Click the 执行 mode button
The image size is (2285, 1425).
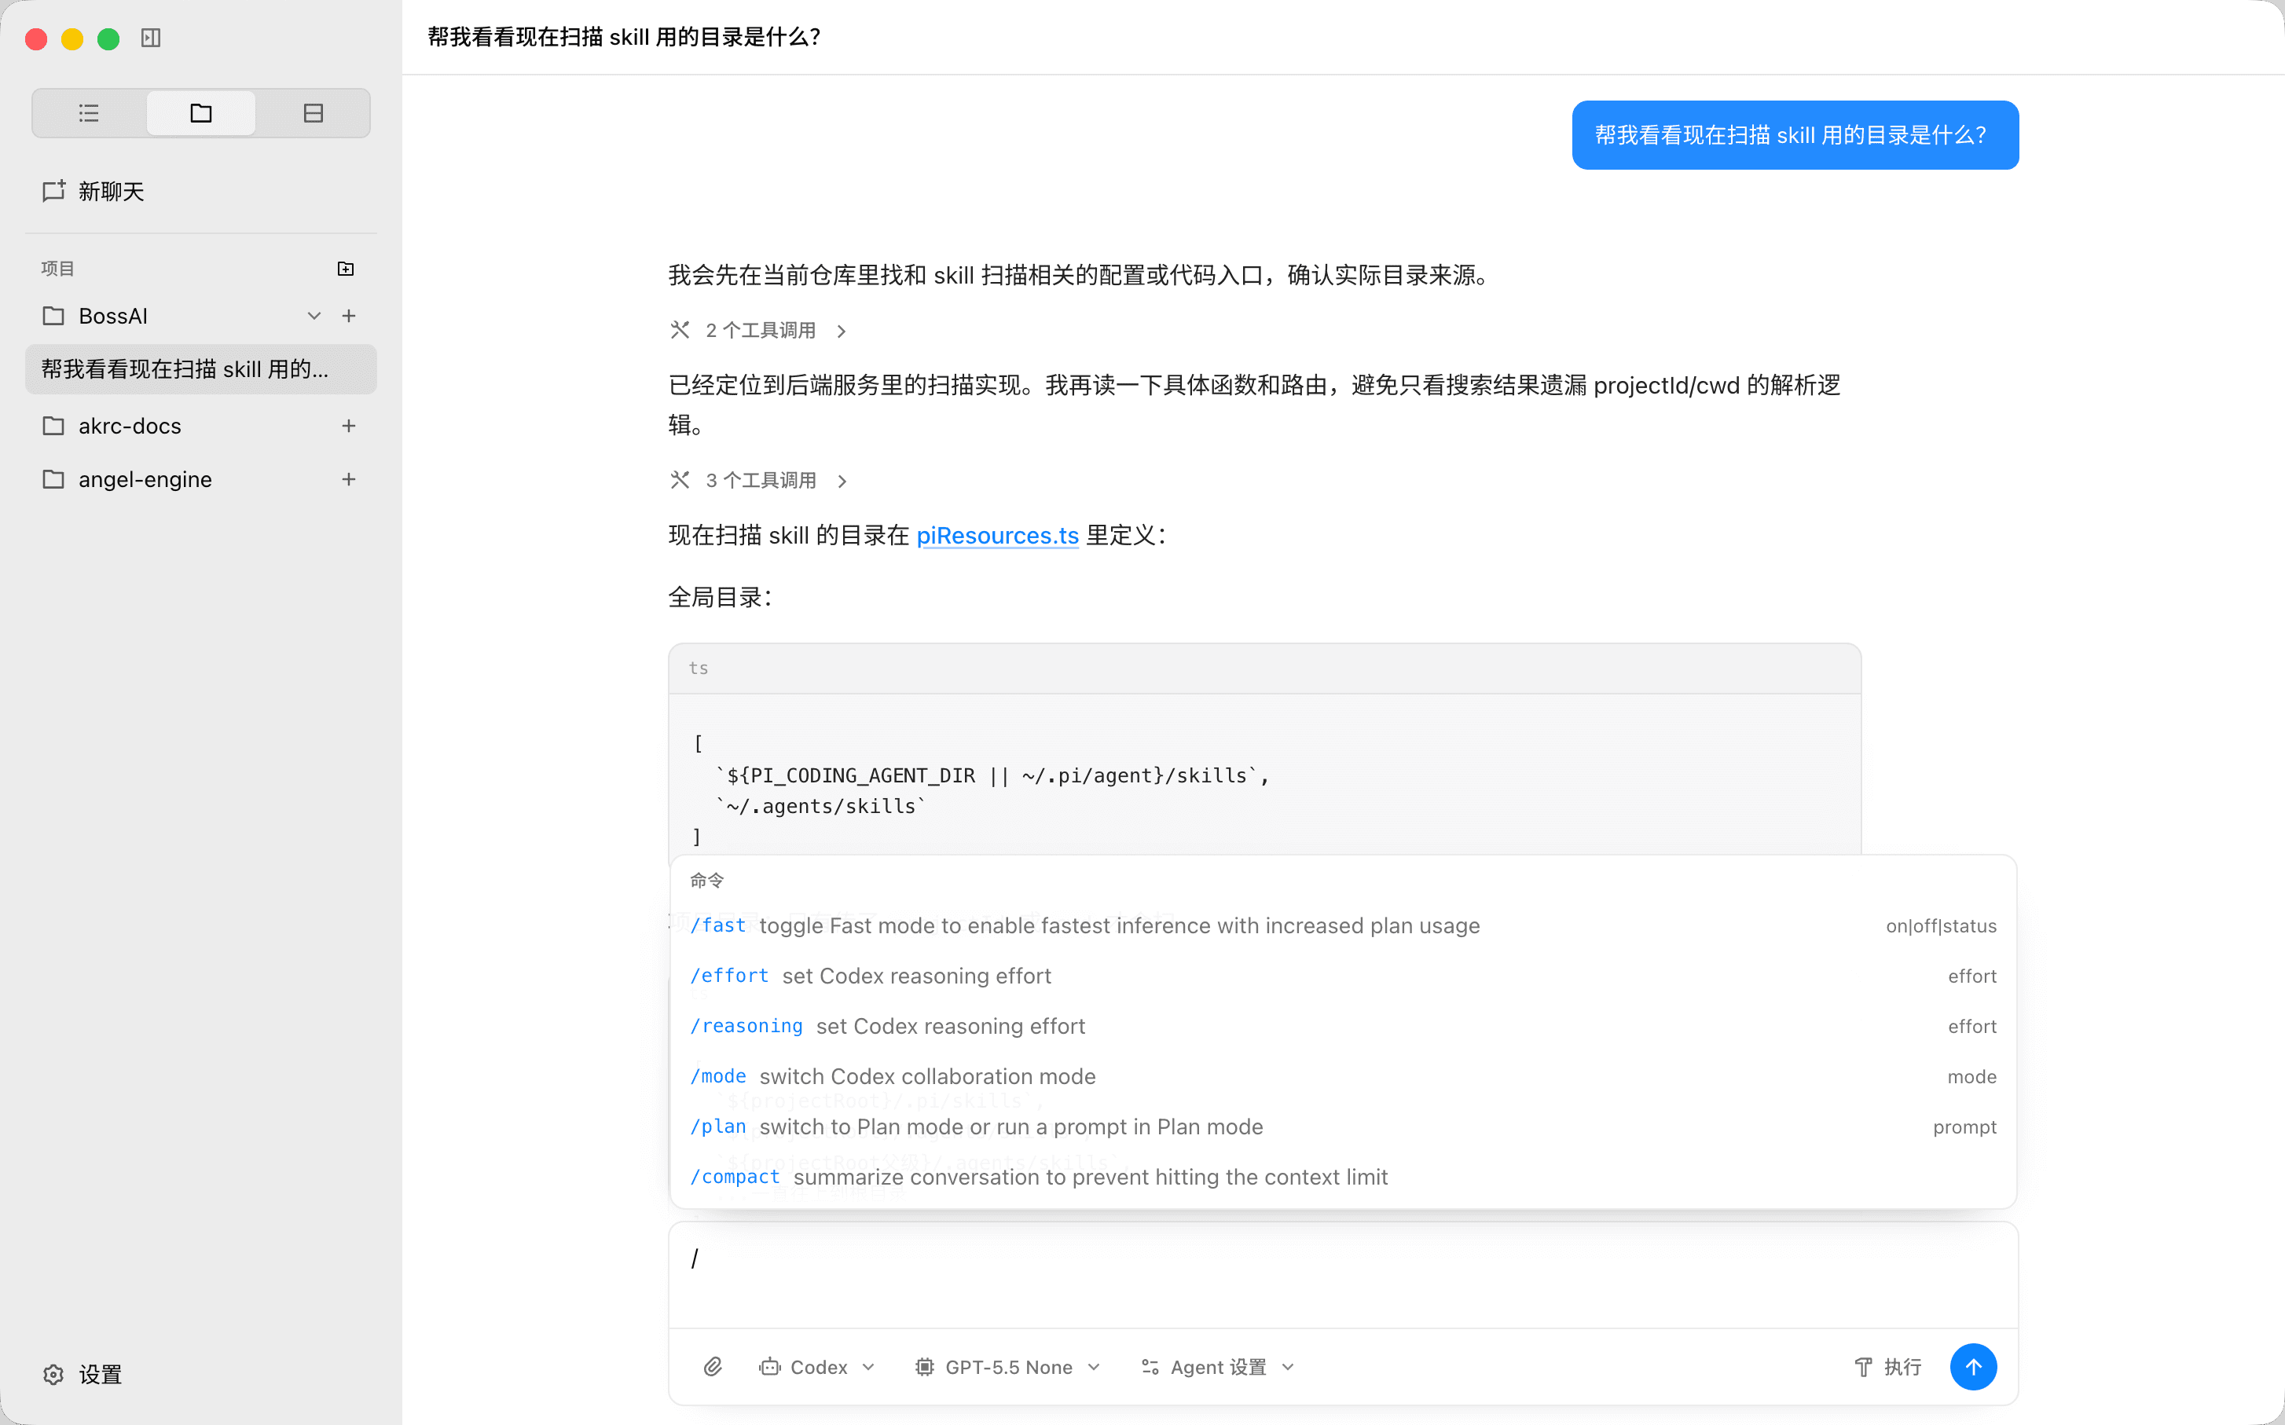(1887, 1367)
